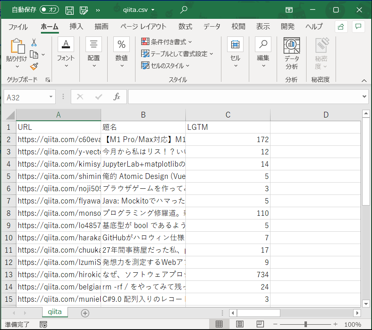
Task: Open Conditional Formatting (条件付き書式) dropdown
Action: pyautogui.click(x=166, y=42)
